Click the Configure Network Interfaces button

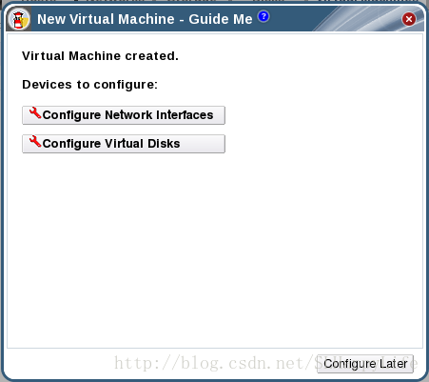coord(124,115)
